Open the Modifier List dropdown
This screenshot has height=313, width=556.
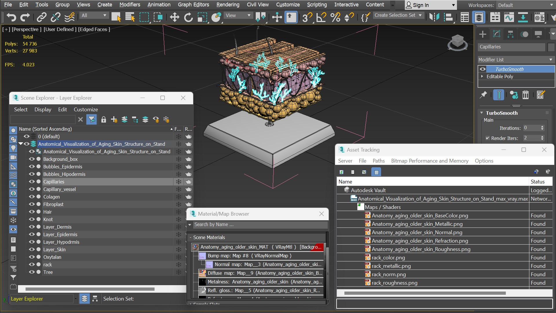point(516,60)
